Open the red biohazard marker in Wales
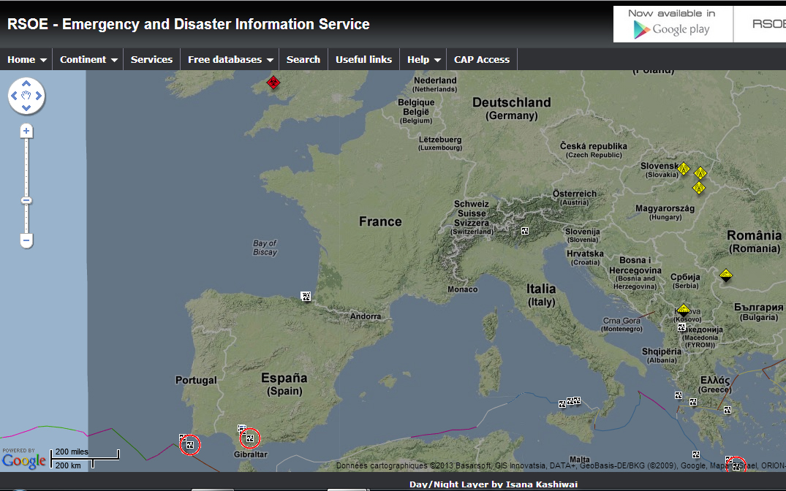Image resolution: width=786 pixels, height=491 pixels. pyautogui.click(x=273, y=82)
